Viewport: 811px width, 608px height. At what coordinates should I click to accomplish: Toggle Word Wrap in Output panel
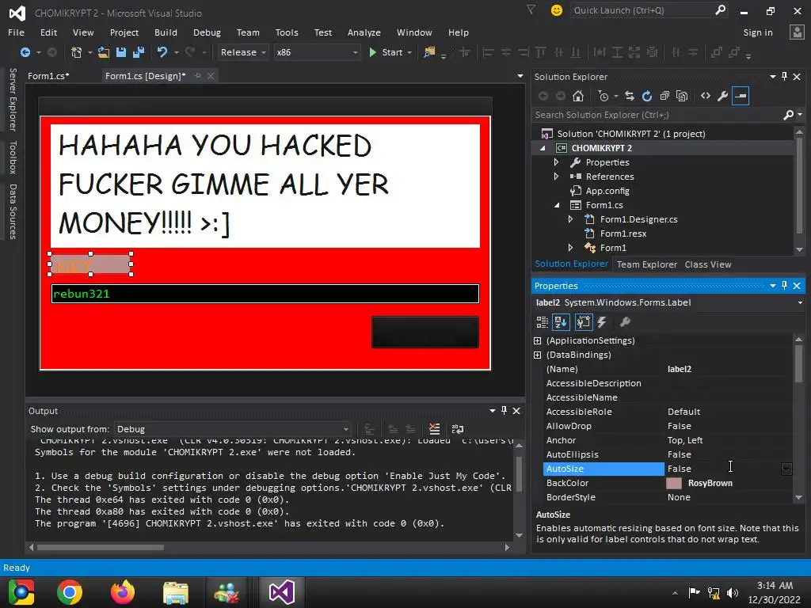click(457, 428)
